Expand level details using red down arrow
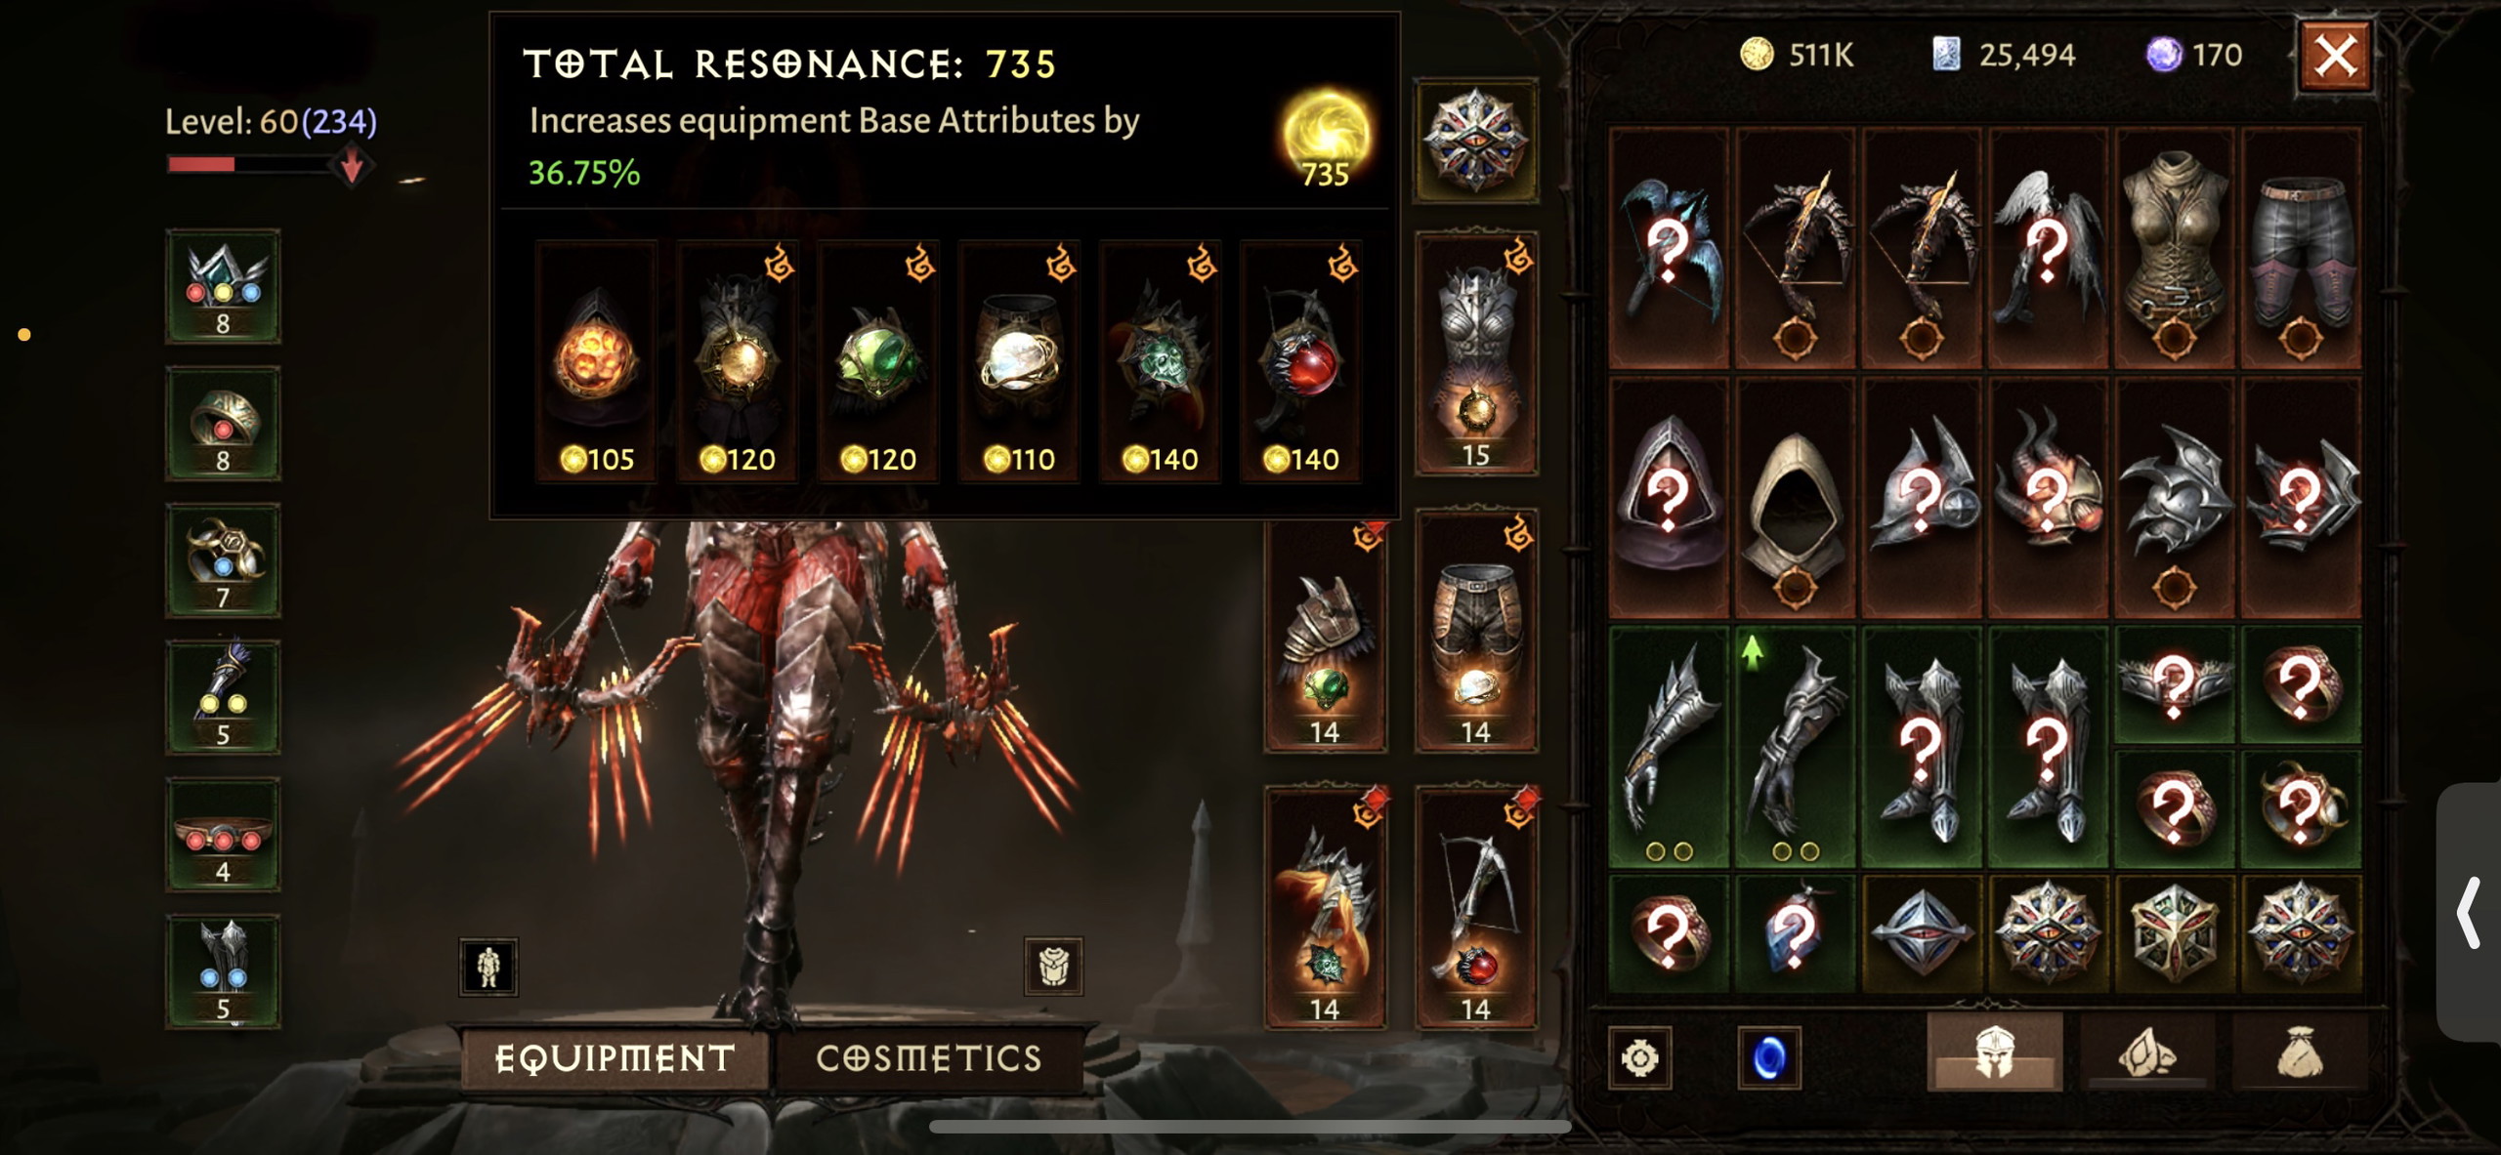Image resolution: width=2501 pixels, height=1155 pixels. coord(352,164)
